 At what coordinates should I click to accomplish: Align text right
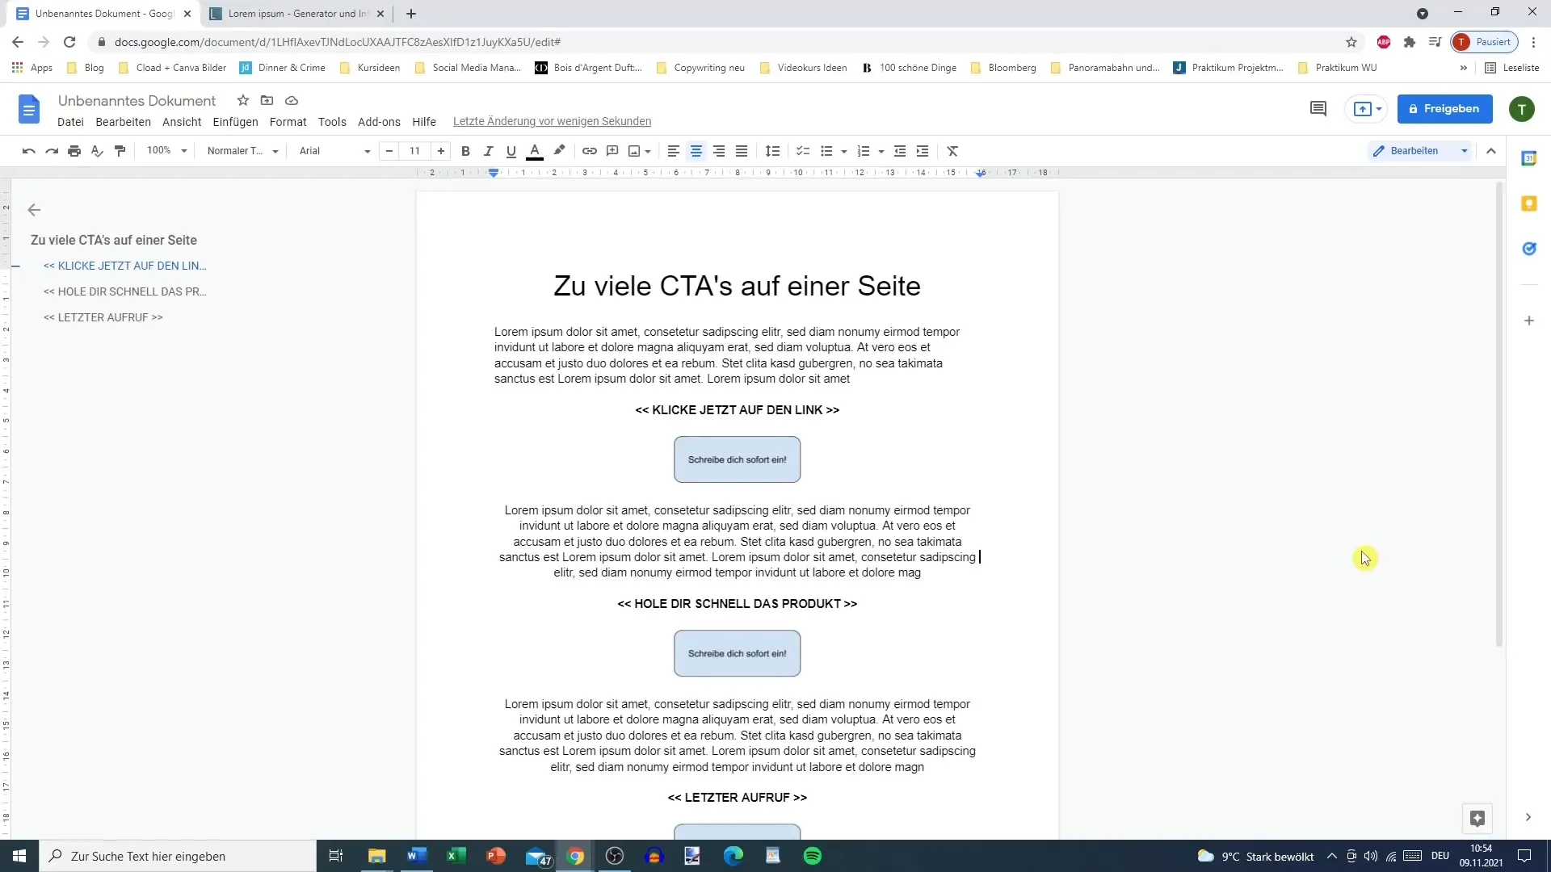coord(718,151)
